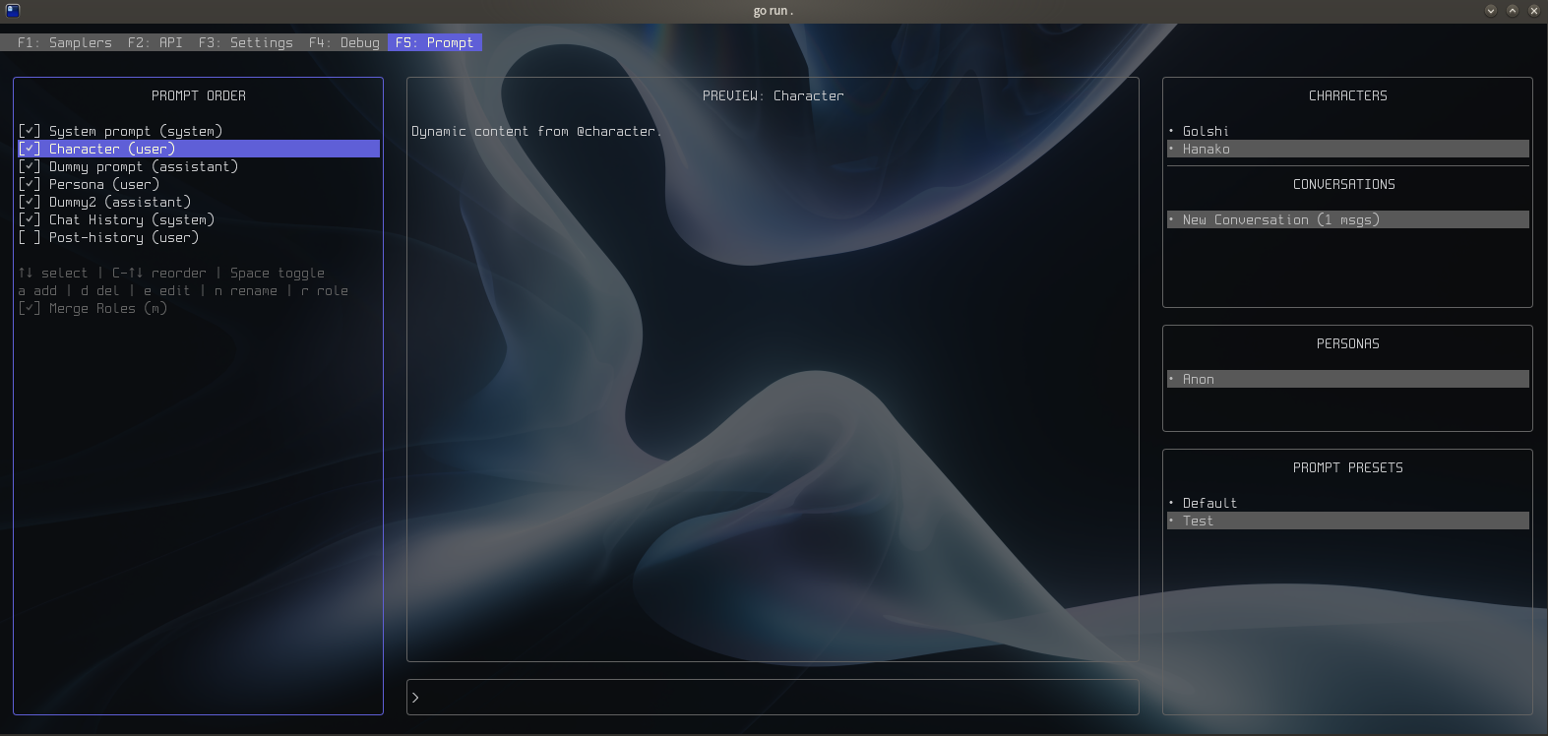Choose the Golshi character
The width and height of the screenshot is (1548, 736).
tap(1348, 131)
